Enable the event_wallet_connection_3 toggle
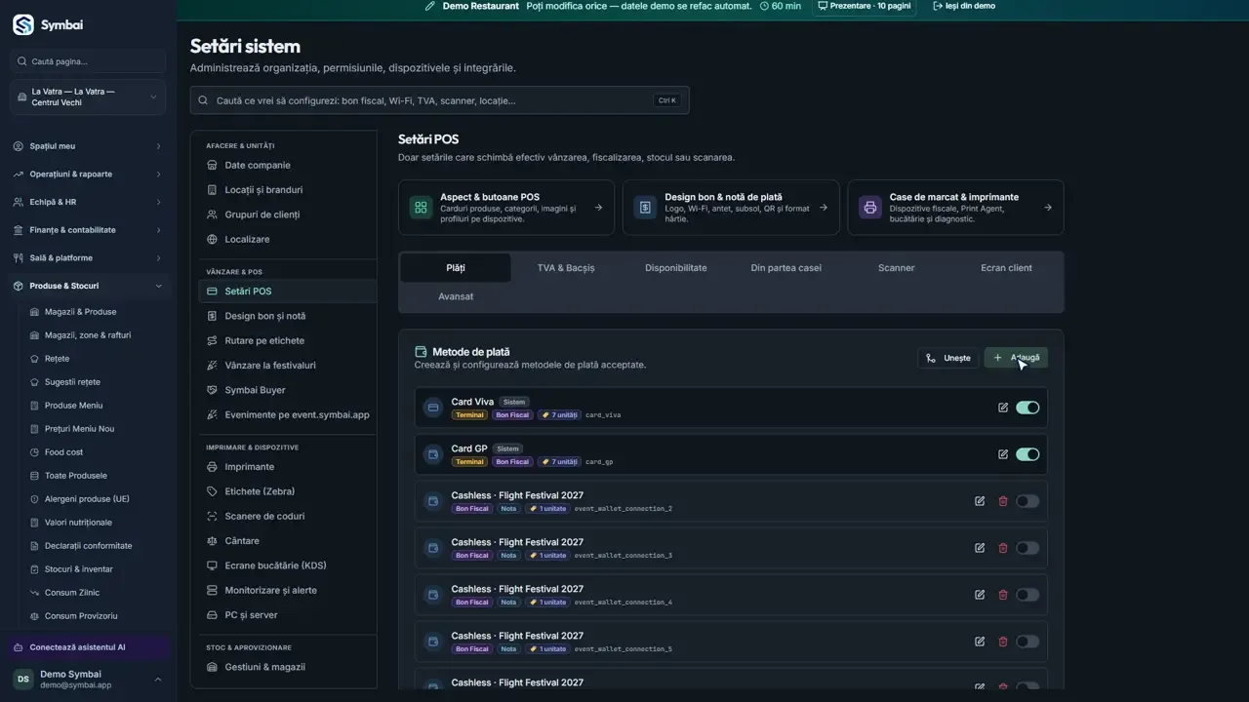This screenshot has height=702, width=1249. (x=1027, y=548)
